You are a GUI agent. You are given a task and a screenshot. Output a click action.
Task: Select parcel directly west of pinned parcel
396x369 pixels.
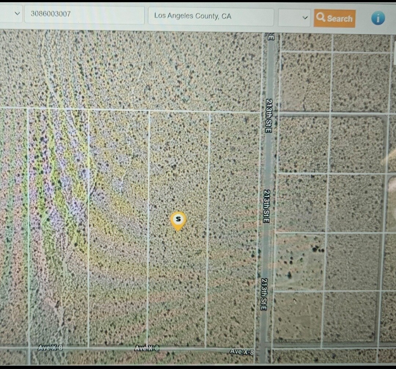point(118,227)
